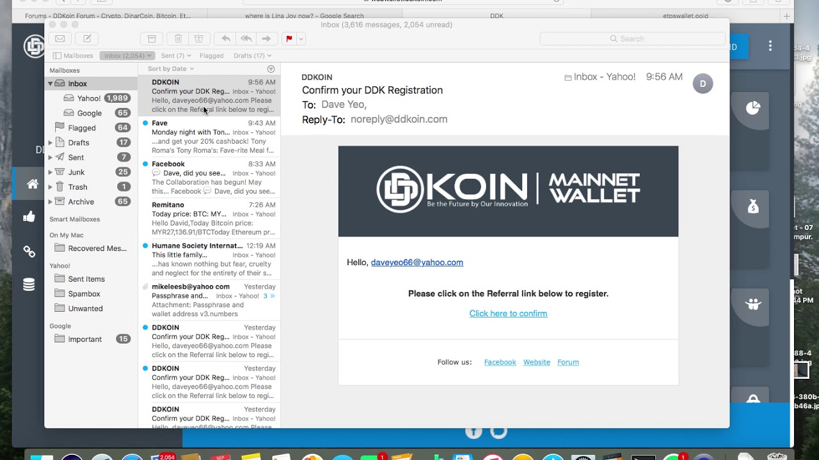Viewport: 819px width, 460px height.
Task: Flag the message with red flag icon
Action: [289, 39]
